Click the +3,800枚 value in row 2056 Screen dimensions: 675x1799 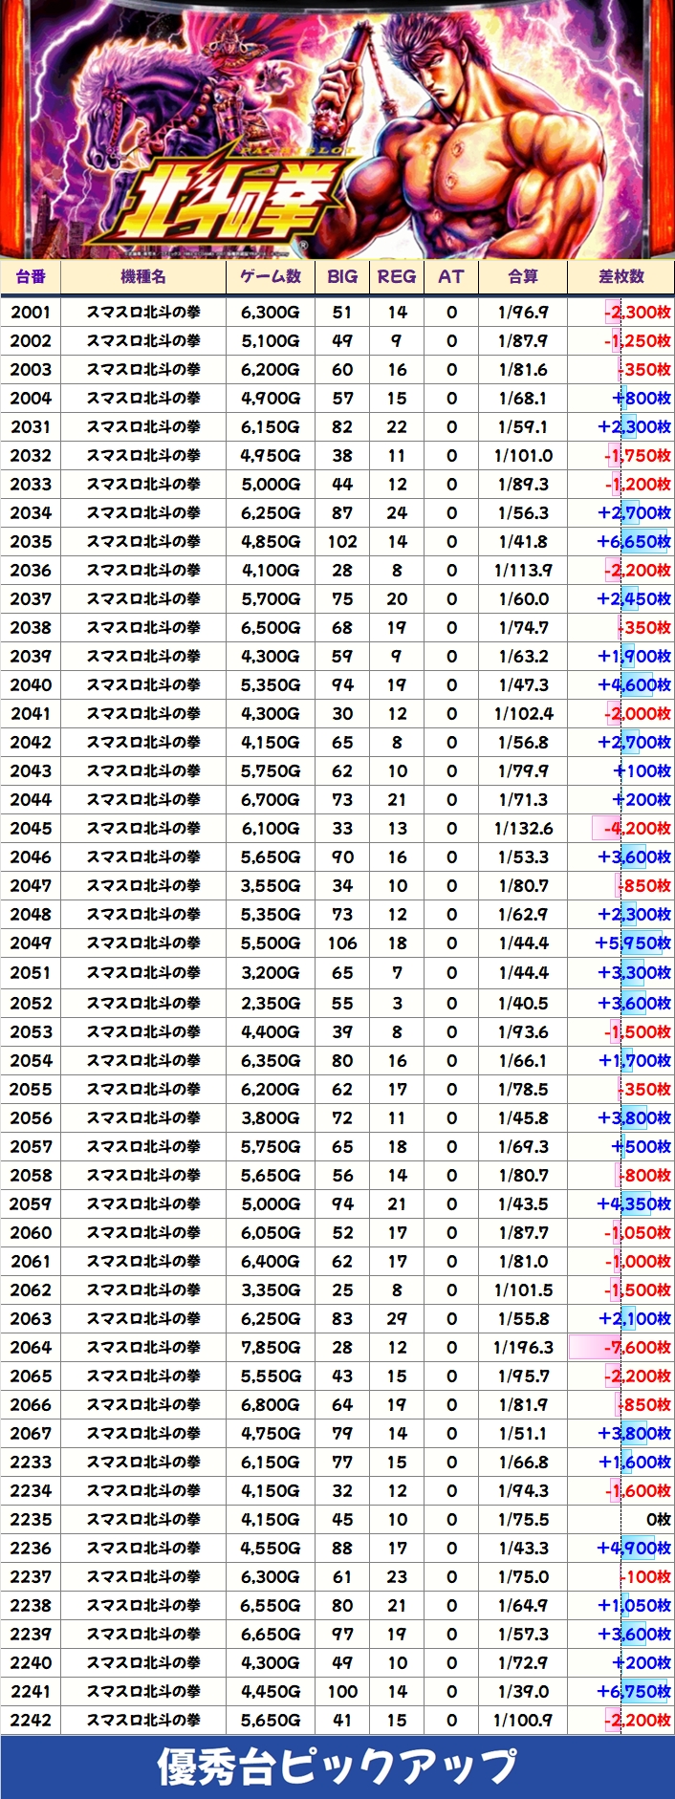point(634,1117)
